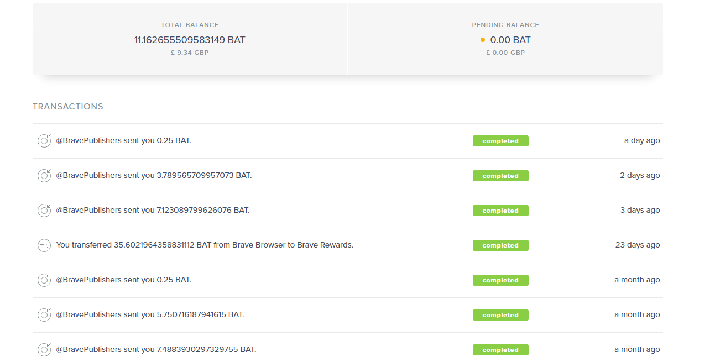
Task: Click the 'a day ago' timestamp
Action: [x=642, y=140]
